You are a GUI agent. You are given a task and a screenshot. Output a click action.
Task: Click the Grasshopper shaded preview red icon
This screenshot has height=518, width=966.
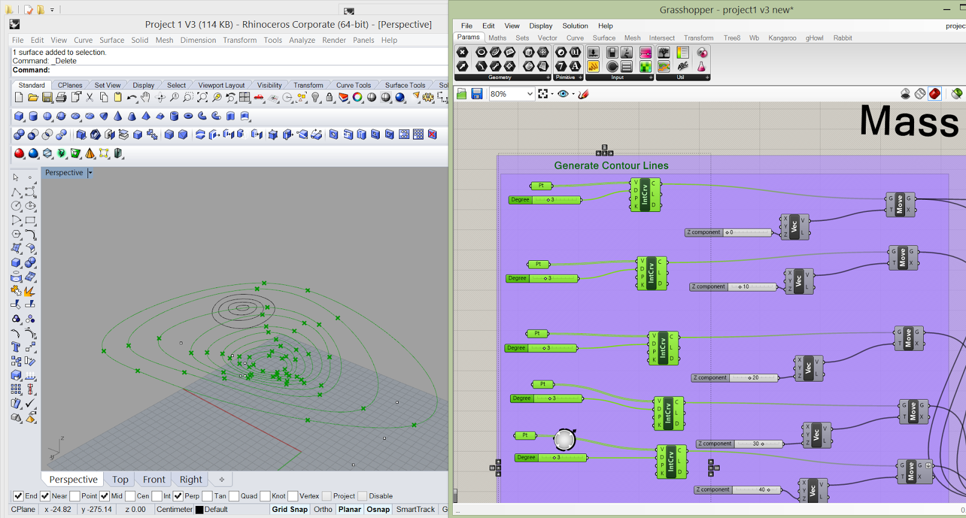(x=935, y=94)
